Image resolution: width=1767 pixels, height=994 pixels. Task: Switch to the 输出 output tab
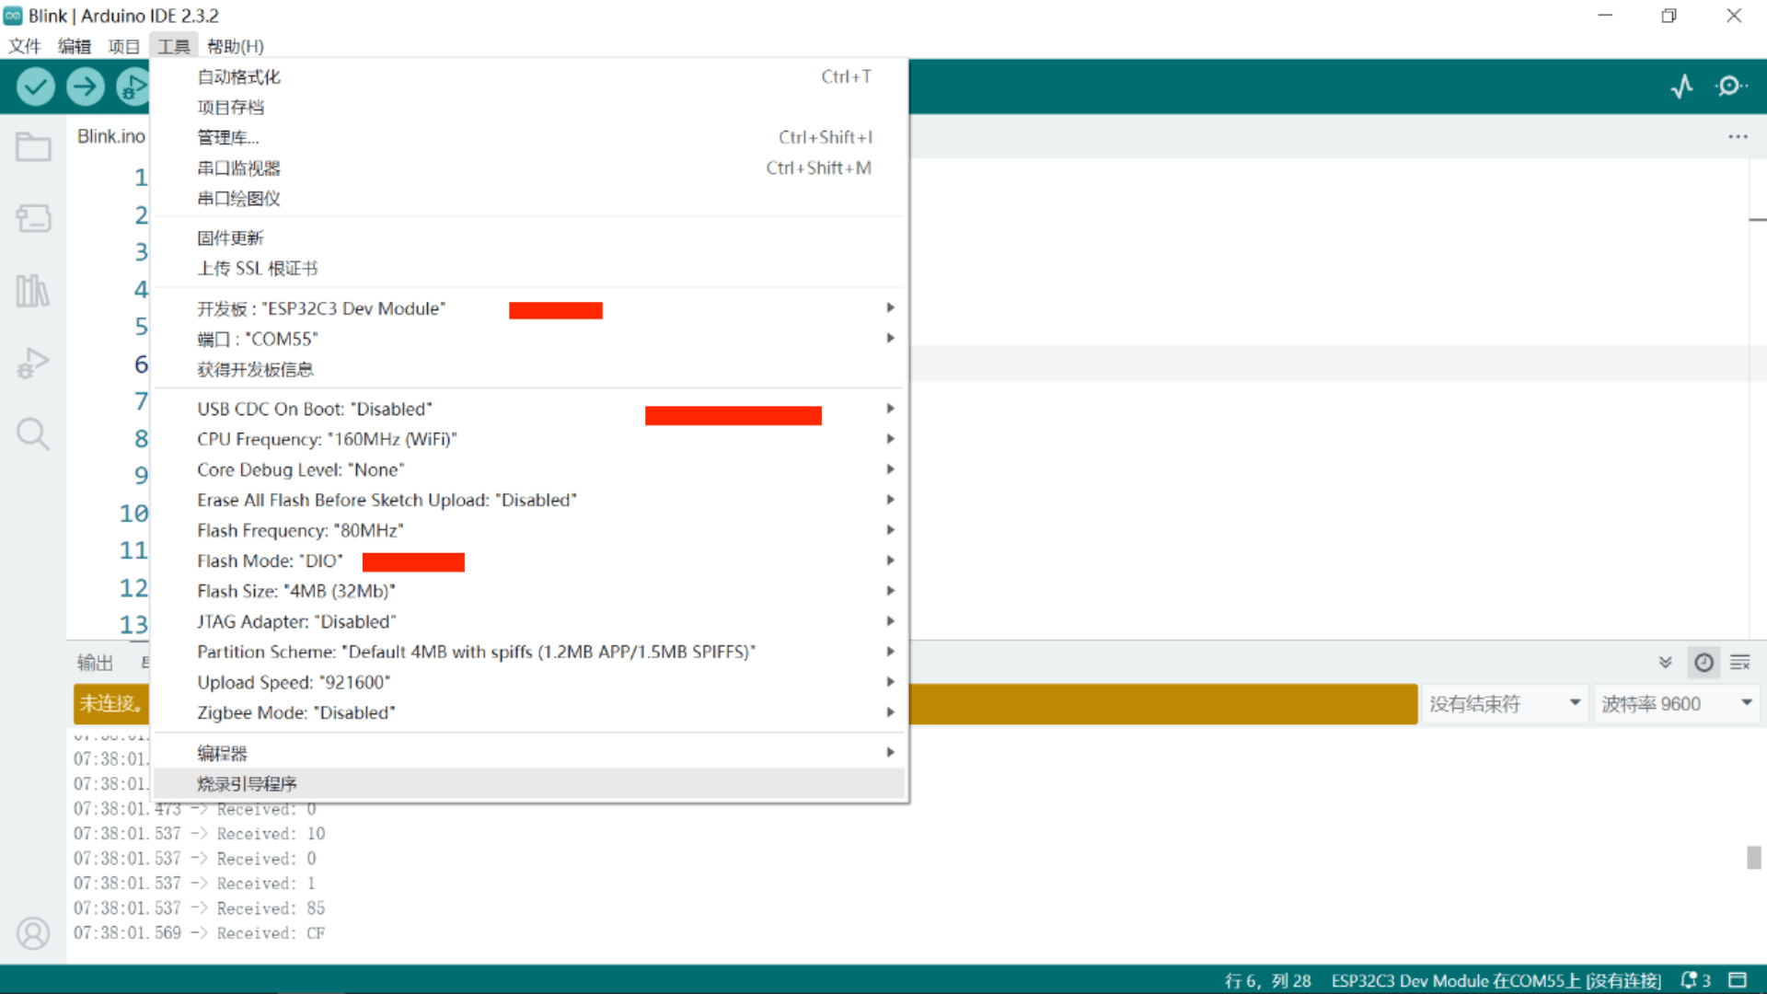coord(95,663)
